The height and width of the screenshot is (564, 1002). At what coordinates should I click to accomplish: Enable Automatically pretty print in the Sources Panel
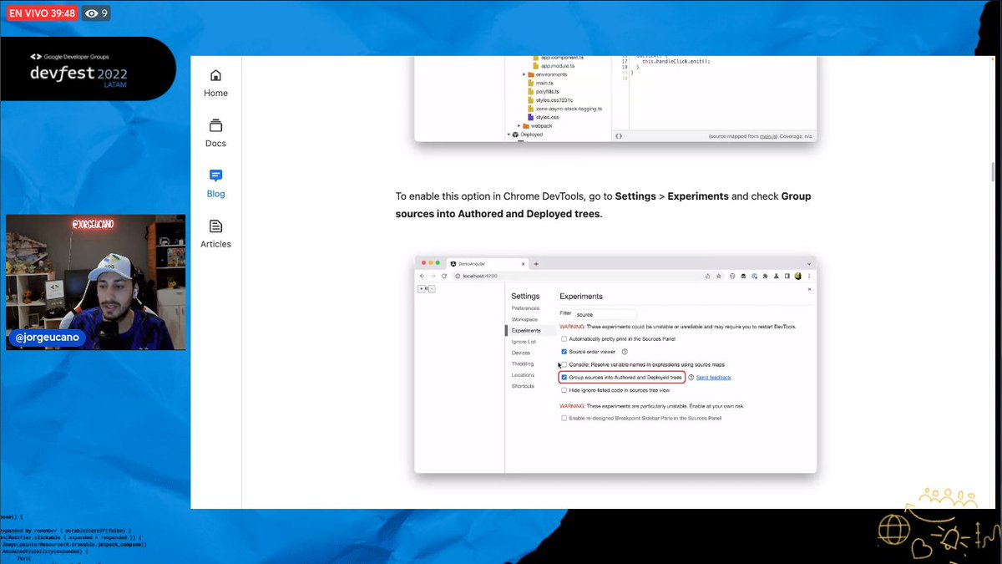pyautogui.click(x=564, y=338)
